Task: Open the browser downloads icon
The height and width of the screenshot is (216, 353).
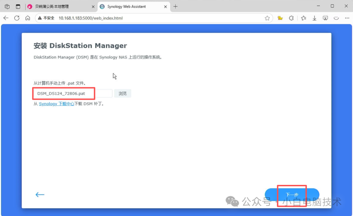Action: pyautogui.click(x=314, y=18)
